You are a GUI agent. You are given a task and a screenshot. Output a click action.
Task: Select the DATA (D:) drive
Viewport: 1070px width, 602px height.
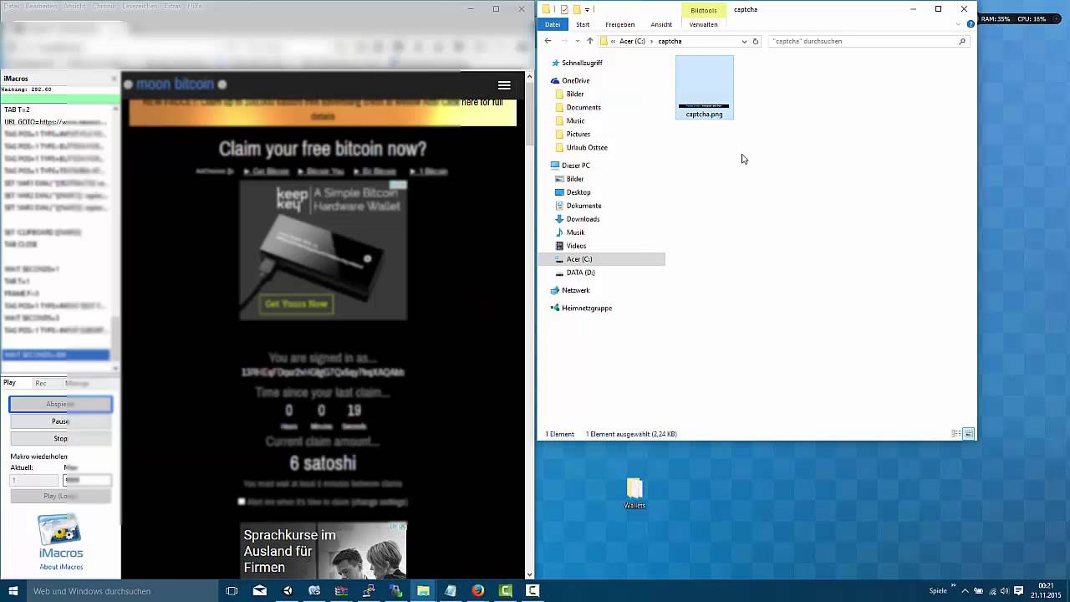[x=580, y=273]
